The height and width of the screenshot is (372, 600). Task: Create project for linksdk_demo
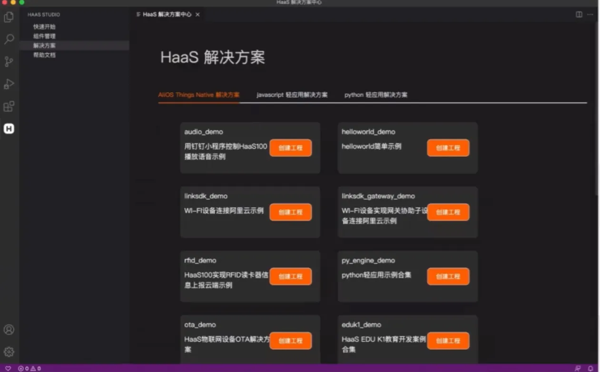click(x=291, y=212)
